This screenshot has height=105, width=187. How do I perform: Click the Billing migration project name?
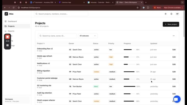pyautogui.click(x=43, y=71)
